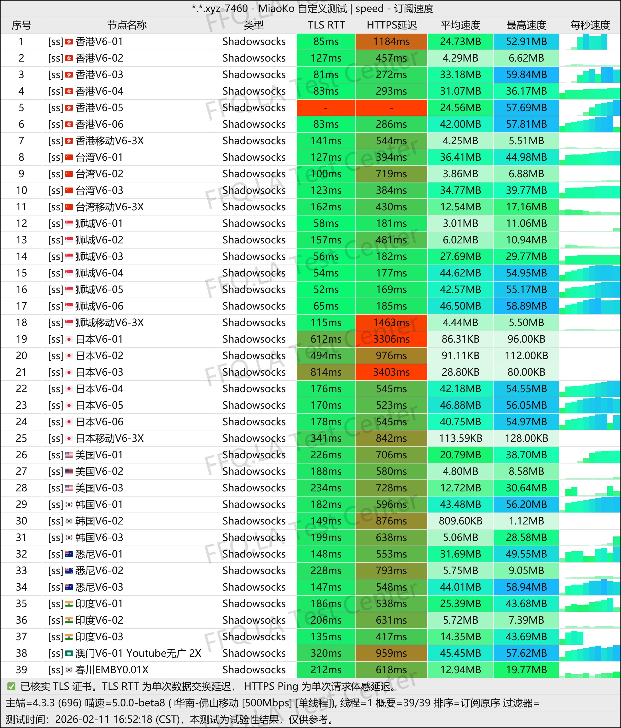This screenshot has width=621, height=728.
Task: Click the 3403ms HTTPS delay cell
Action: click(391, 372)
